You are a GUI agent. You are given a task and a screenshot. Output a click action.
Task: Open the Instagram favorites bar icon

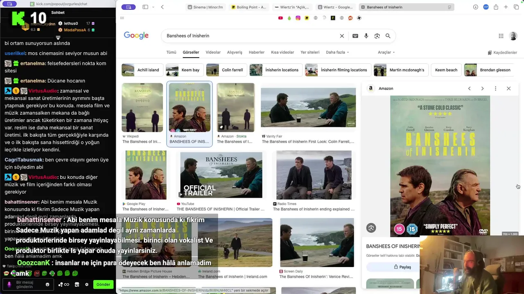(298, 18)
